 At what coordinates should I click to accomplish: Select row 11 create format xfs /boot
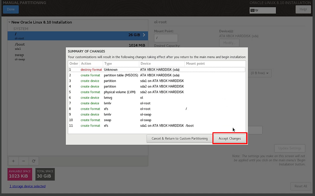point(157,126)
